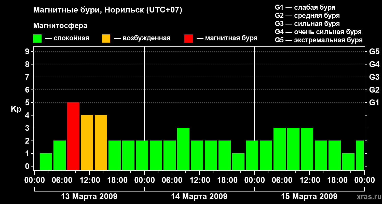Click the '18:00' time label above 15 Марта
This screenshot has height=204, width=382.
337,180
